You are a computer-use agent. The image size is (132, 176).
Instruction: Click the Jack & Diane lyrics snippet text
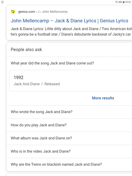click(71, 32)
